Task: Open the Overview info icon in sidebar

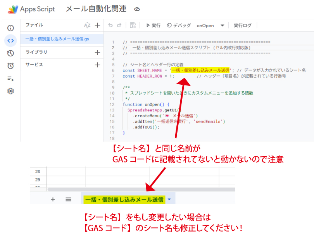Action: click(x=10, y=28)
